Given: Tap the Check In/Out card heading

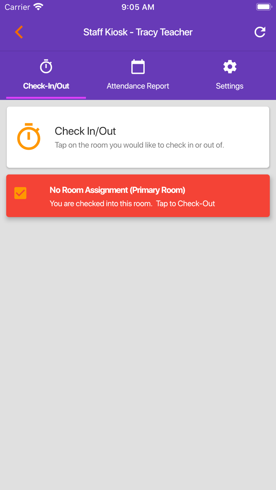Looking at the screenshot, I should tap(86, 131).
